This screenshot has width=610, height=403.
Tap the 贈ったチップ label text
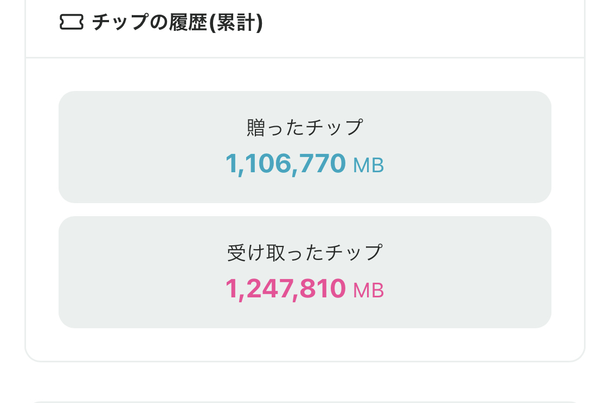click(x=305, y=128)
